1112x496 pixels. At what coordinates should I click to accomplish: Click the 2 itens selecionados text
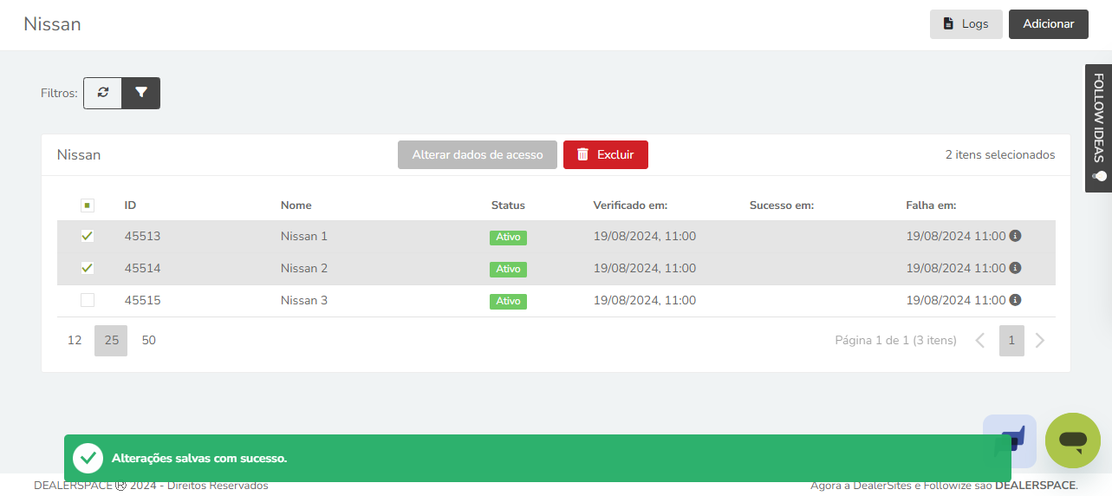(x=1000, y=154)
